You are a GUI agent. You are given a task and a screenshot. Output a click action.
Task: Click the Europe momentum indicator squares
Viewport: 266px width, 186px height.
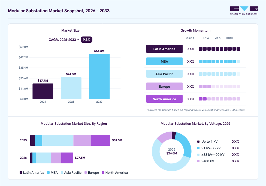pyautogui.click(x=219, y=87)
